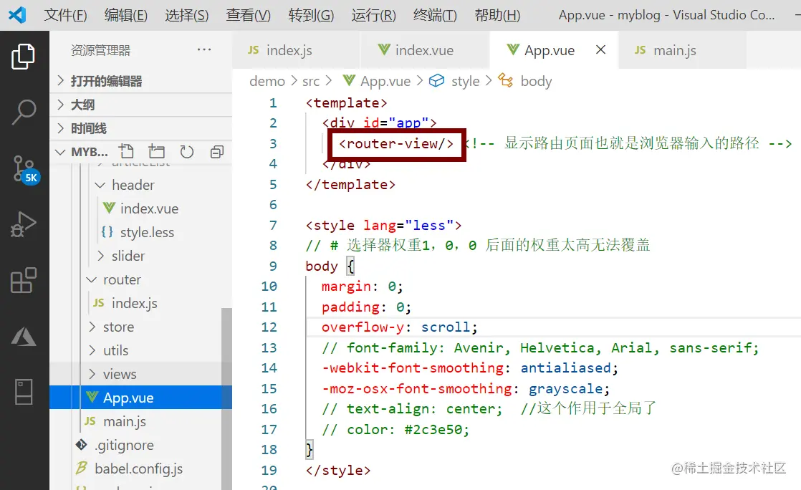Select App.vue in the file tree
The image size is (801, 490).
pos(140,398)
